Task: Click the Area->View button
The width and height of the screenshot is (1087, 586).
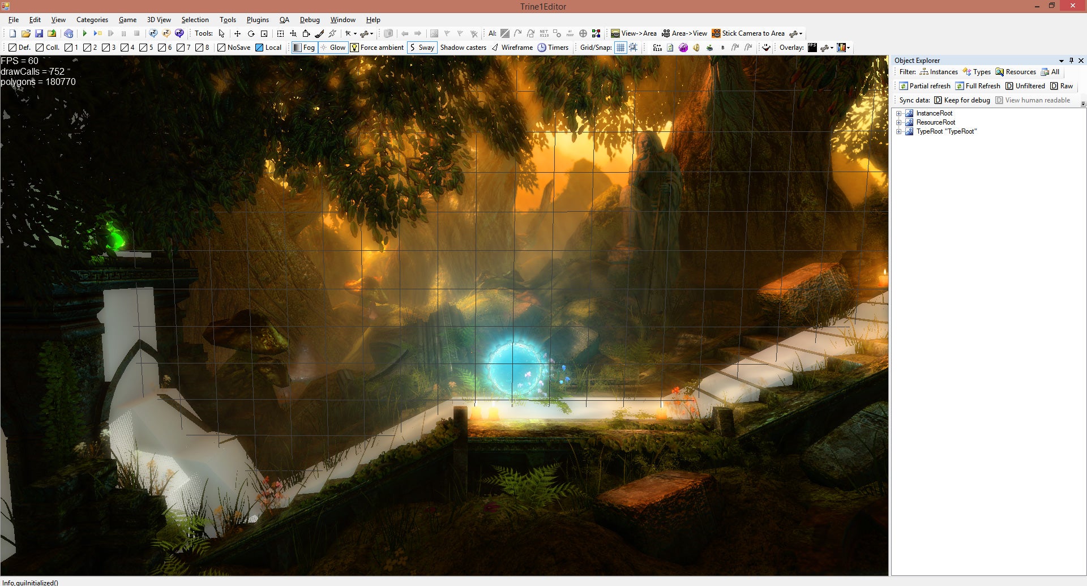Action: click(684, 33)
